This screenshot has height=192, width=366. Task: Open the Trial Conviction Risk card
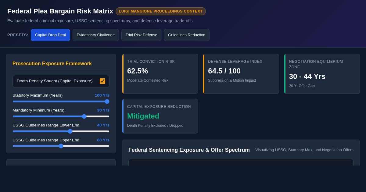(x=160, y=74)
